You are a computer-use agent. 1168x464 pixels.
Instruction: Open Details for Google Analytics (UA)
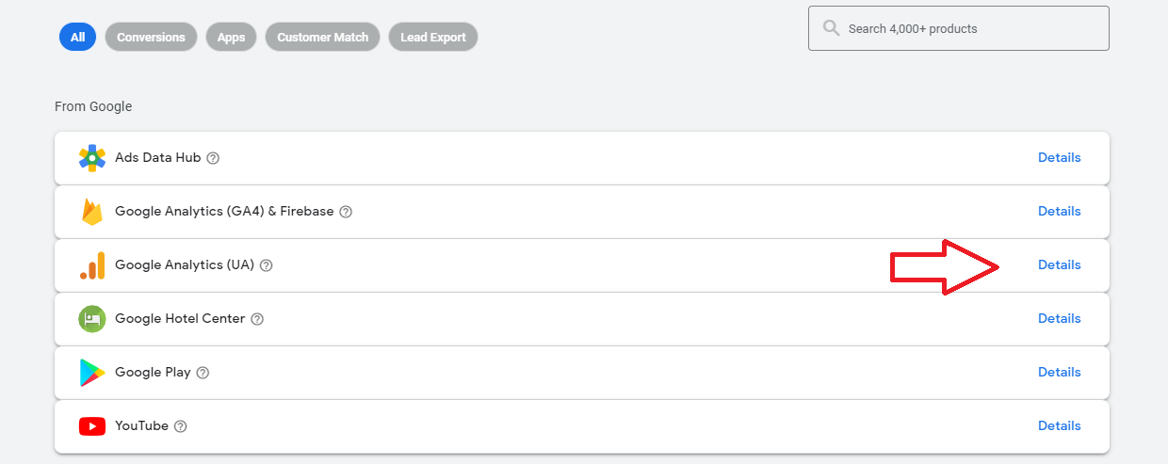1060,265
